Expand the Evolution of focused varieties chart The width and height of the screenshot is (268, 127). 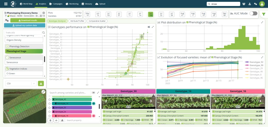[x=262, y=57]
